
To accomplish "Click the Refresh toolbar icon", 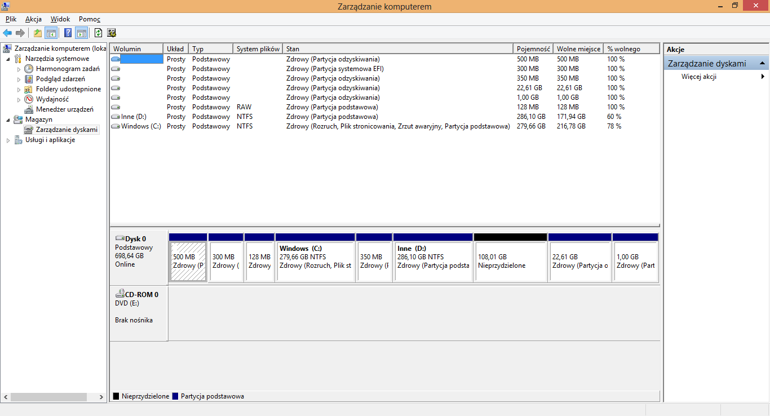I will [x=99, y=33].
